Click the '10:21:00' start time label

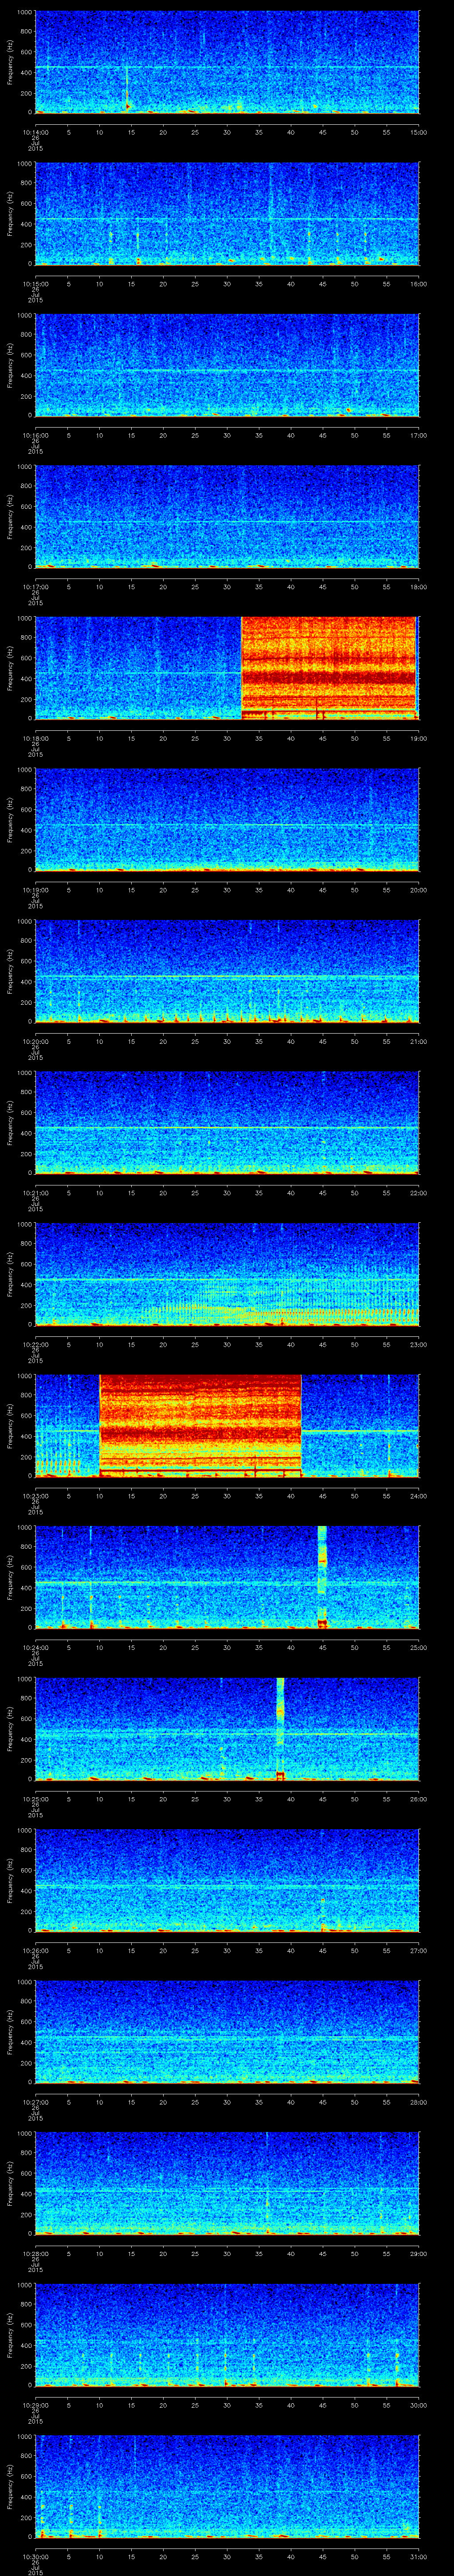pos(35,1193)
